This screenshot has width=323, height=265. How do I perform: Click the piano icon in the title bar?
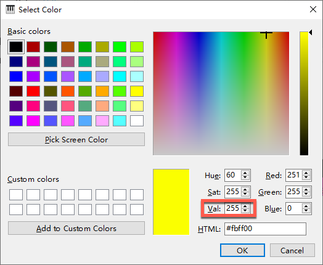[10, 9]
